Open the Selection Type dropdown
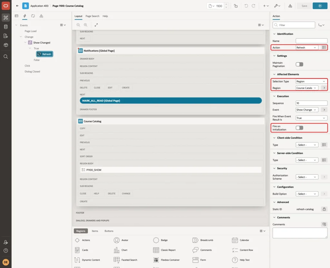This screenshot has height=268, width=330. point(311,81)
